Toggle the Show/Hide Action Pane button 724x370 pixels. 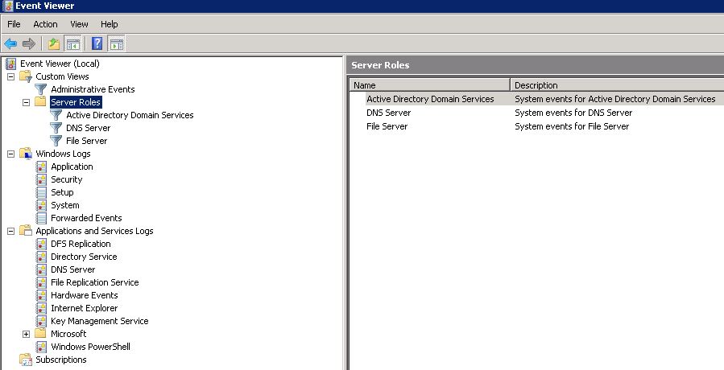click(116, 43)
